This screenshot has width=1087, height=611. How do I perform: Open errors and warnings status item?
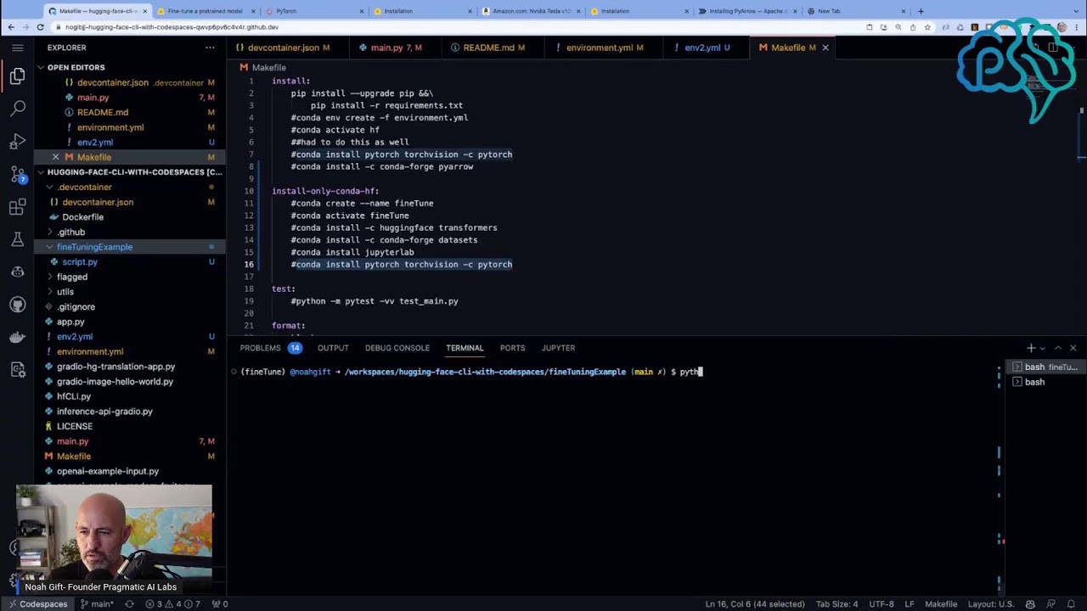point(173,604)
